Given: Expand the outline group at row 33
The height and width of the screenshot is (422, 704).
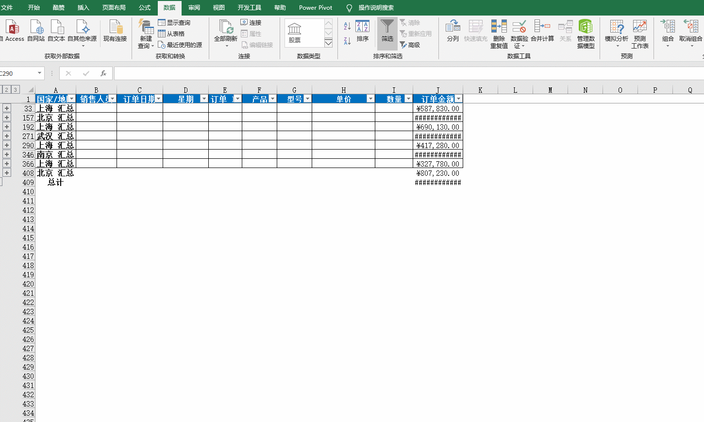Looking at the screenshot, I should (x=7, y=108).
